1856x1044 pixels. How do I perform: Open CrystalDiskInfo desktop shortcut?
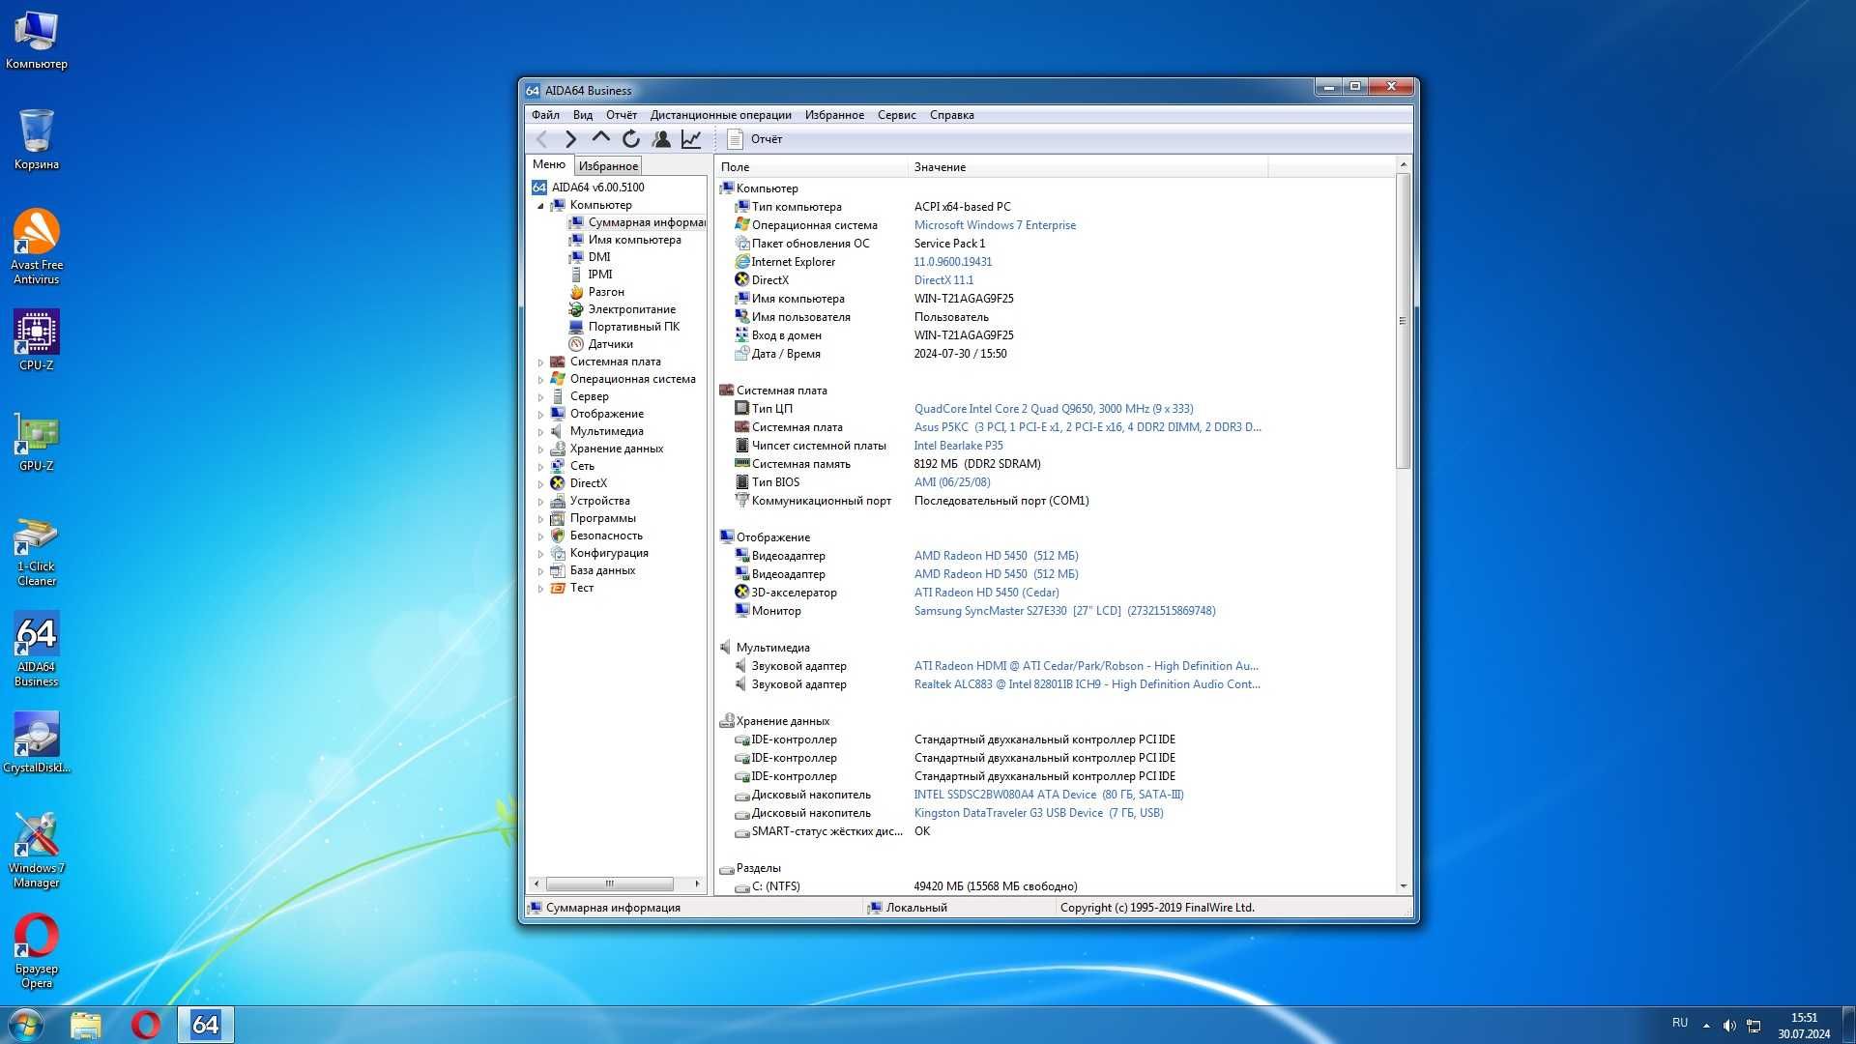tap(36, 743)
